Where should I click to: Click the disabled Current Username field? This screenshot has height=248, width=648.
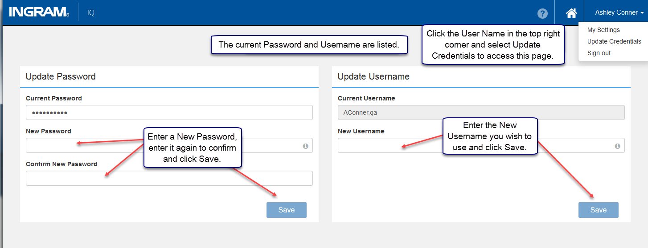point(481,112)
